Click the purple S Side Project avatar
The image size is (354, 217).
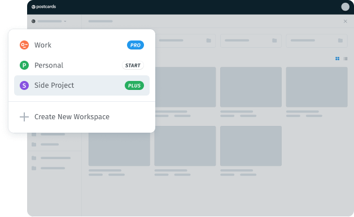(24, 85)
